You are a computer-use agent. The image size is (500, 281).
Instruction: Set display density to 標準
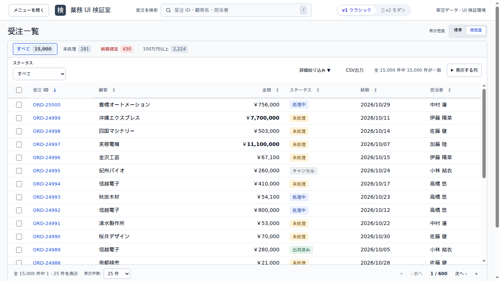(458, 30)
